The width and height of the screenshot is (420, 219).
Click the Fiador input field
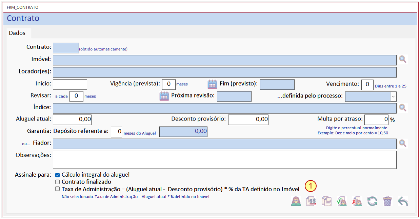[x=225, y=144]
